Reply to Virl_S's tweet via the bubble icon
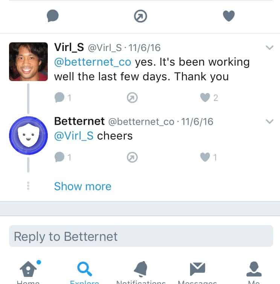 [x=59, y=98]
